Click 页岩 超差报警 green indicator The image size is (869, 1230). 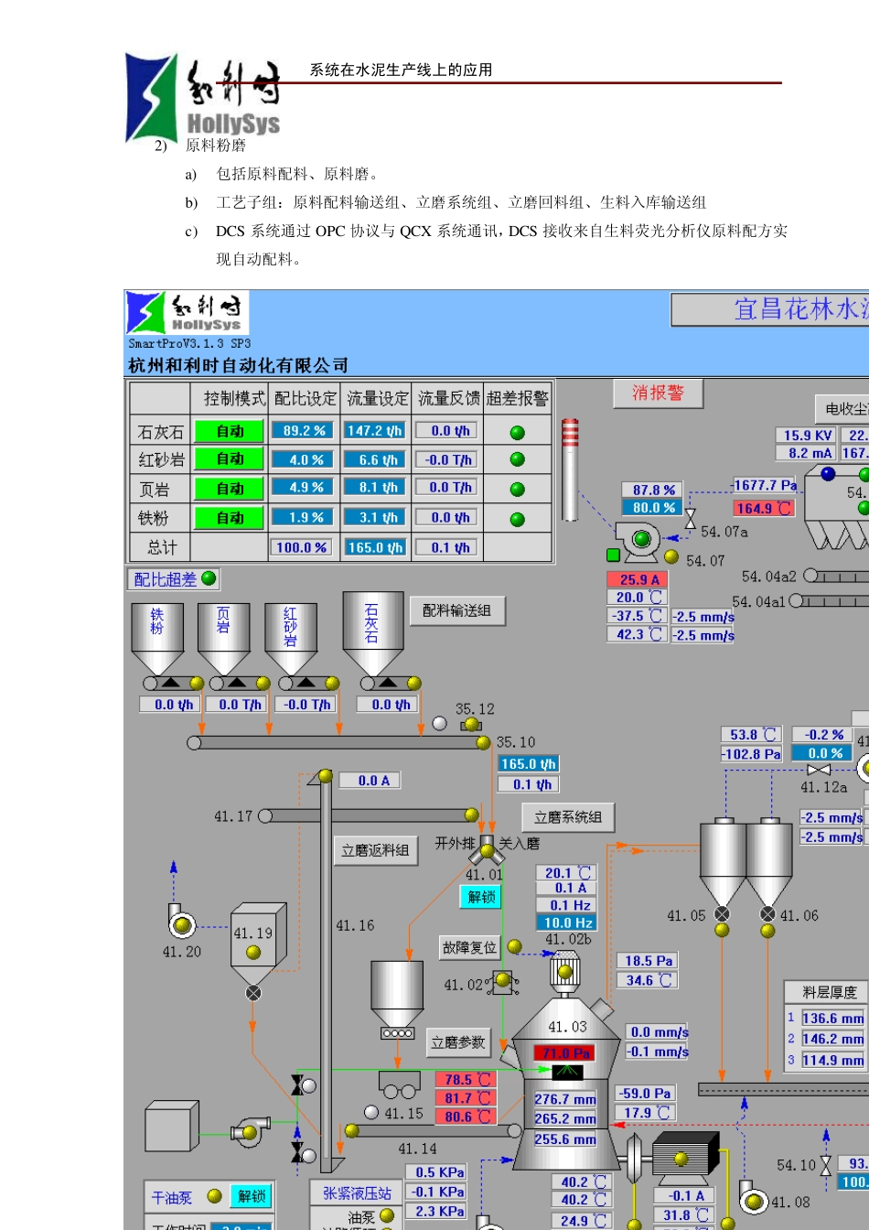pos(518,490)
